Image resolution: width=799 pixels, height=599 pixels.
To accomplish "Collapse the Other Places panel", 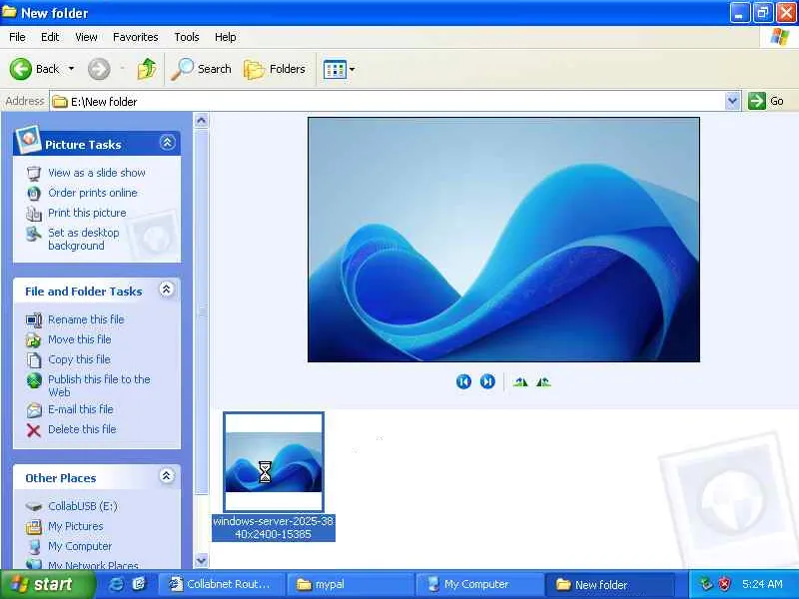I will point(166,476).
